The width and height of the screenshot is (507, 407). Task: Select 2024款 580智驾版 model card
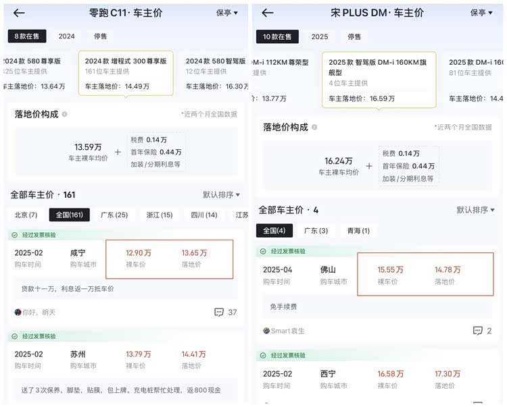click(x=216, y=73)
